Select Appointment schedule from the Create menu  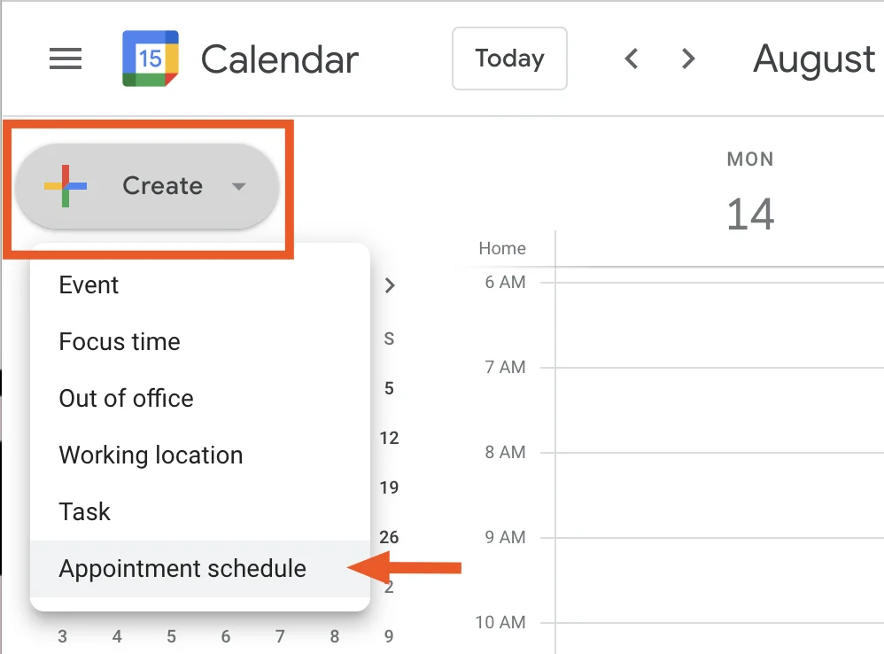[x=182, y=568]
